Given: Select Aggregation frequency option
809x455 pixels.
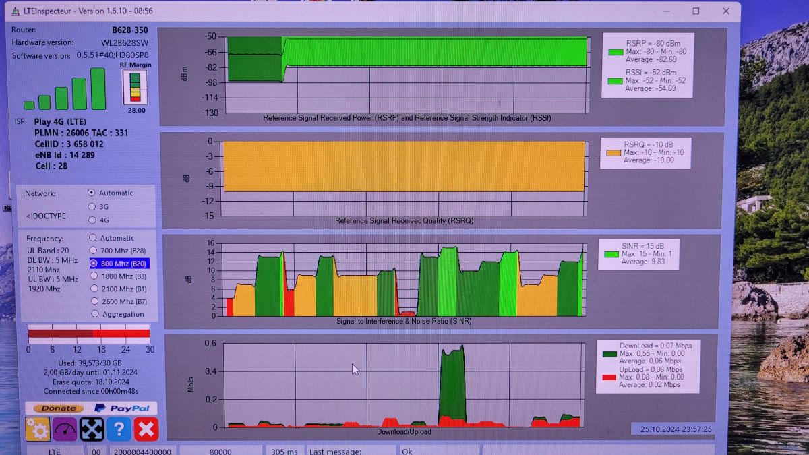Looking at the screenshot, I should (x=96, y=314).
